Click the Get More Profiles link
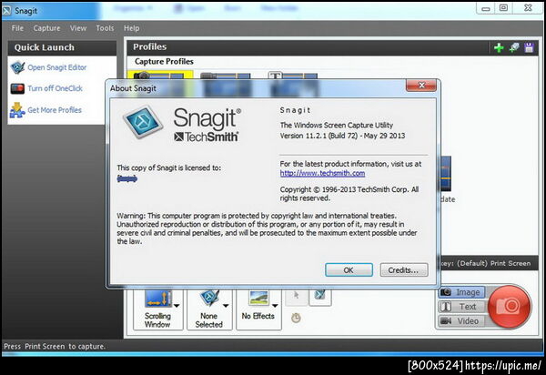The width and height of the screenshot is (546, 375). (x=55, y=110)
